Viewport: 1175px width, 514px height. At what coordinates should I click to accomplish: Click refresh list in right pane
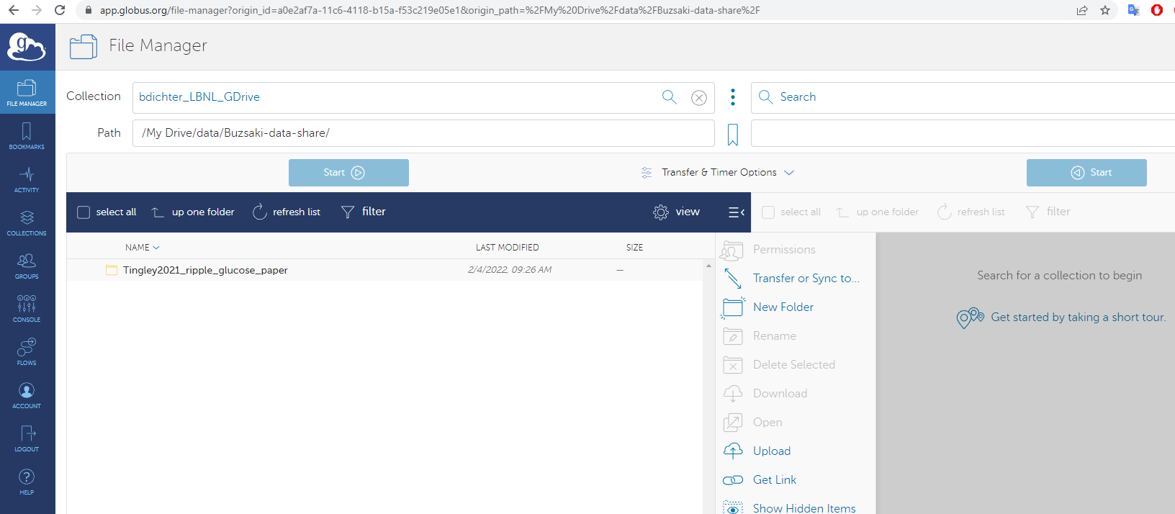[971, 212]
